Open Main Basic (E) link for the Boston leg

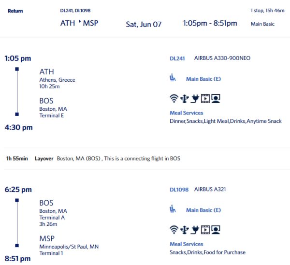(203, 210)
